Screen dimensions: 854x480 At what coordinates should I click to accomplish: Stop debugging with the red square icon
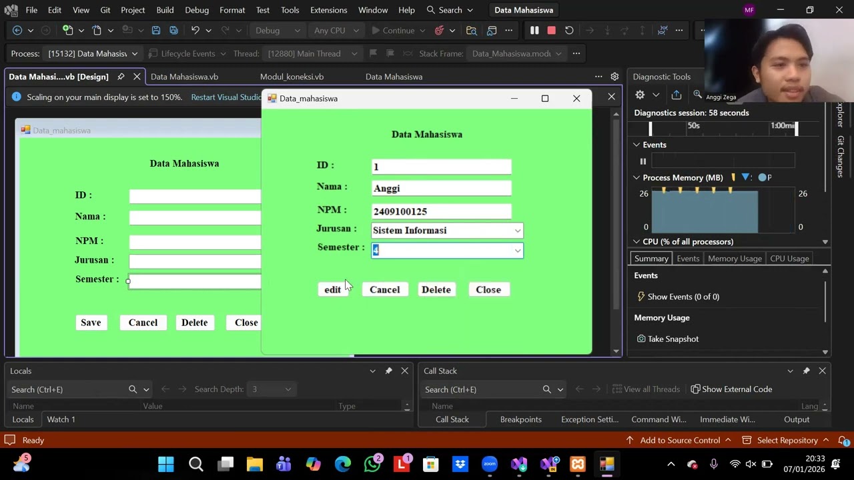click(x=551, y=30)
